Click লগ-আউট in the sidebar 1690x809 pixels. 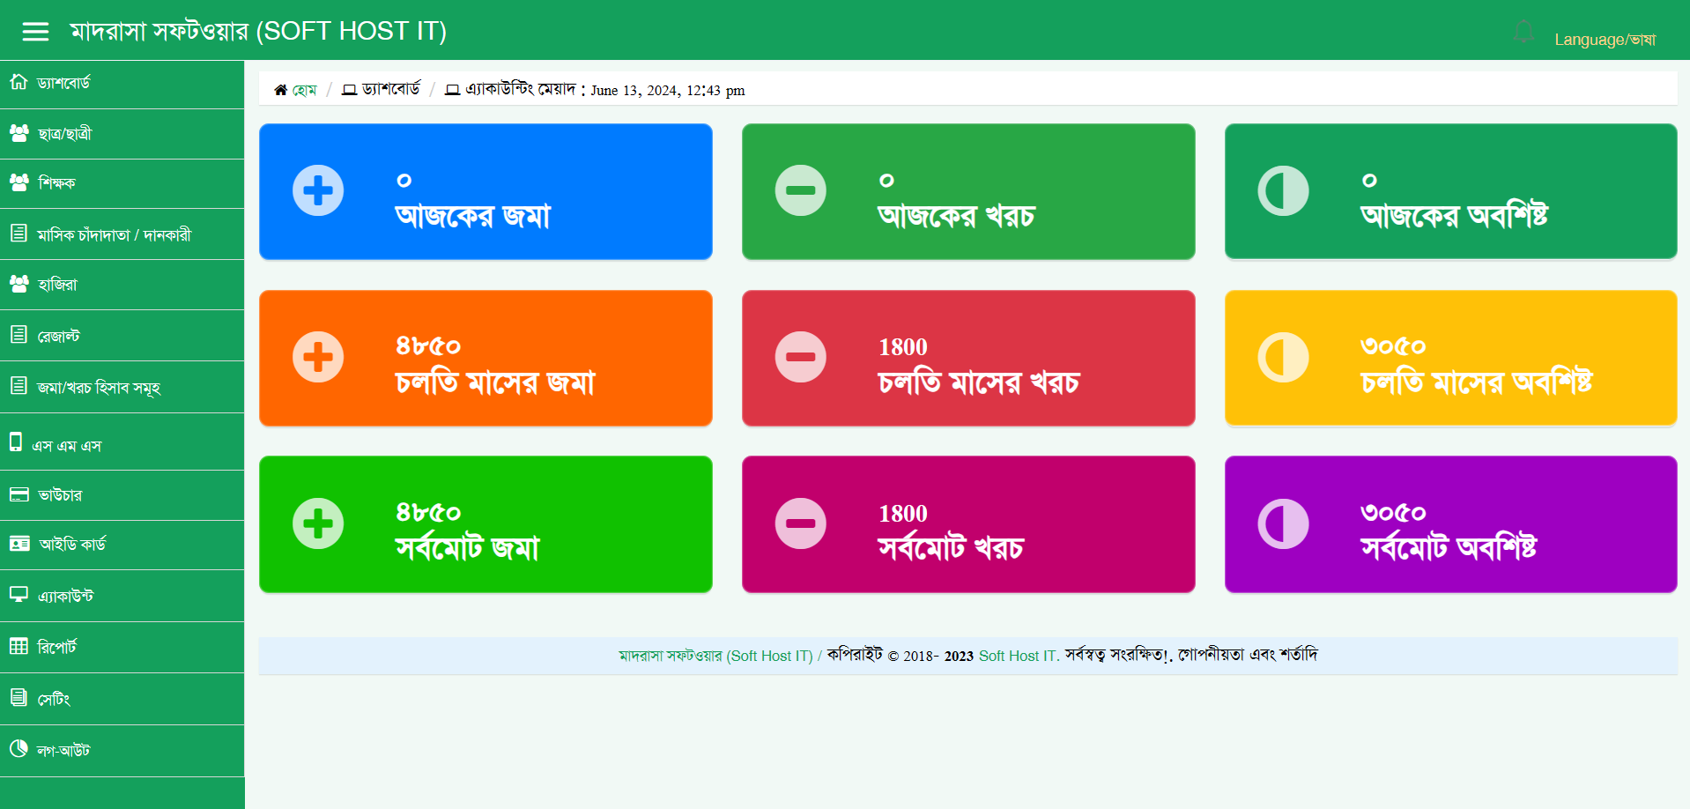63,750
